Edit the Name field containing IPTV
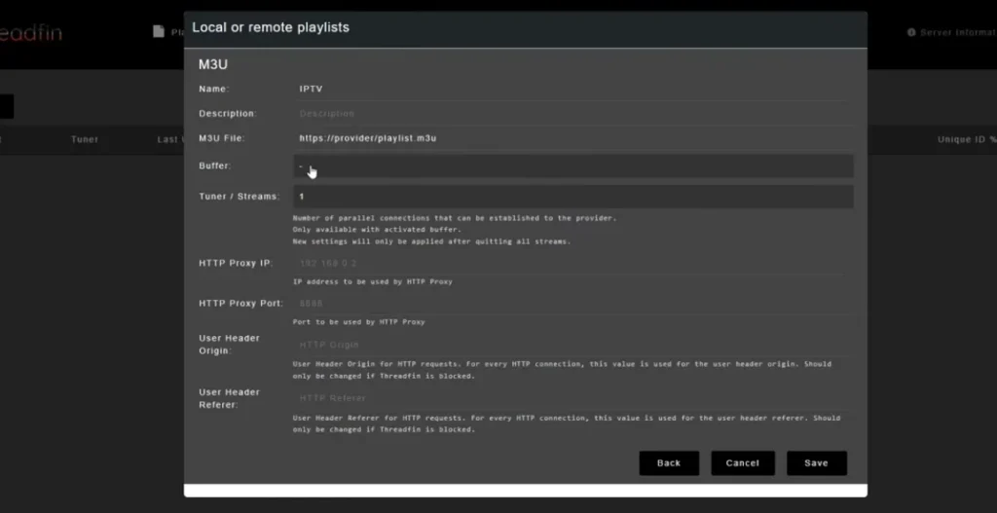The image size is (997, 513). (x=571, y=89)
